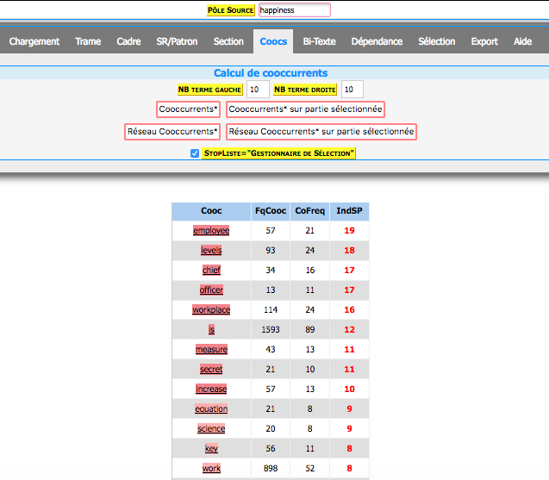Viewport: 549px width, 480px height.
Task: Open the Bi-Texte tab
Action: coord(319,41)
